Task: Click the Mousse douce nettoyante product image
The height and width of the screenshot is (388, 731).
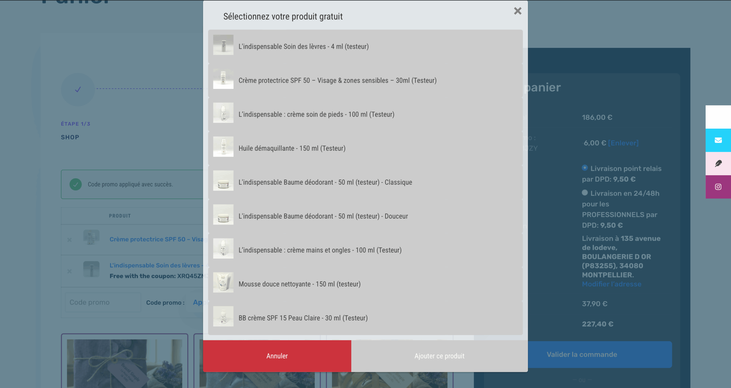Action: pos(223,282)
